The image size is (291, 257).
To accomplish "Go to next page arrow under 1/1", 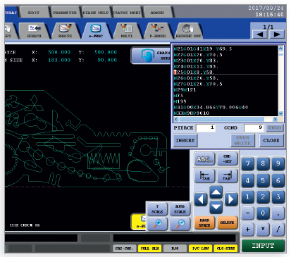I will 277,35.
